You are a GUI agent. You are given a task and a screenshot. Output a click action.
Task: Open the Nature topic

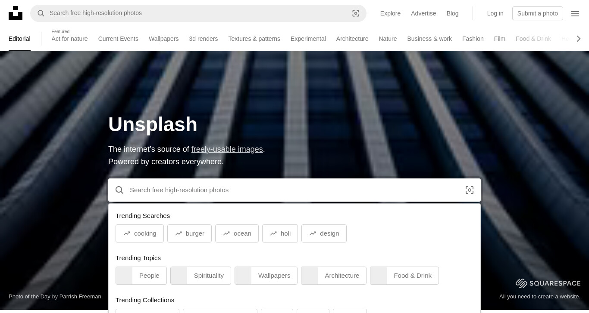click(388, 39)
